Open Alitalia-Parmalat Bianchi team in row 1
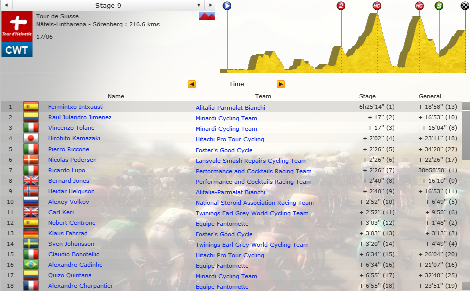The width and height of the screenshot is (470, 291). pyautogui.click(x=230, y=107)
